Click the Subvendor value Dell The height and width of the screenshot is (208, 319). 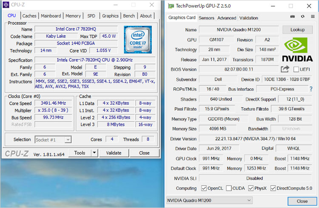pyautogui.click(x=218, y=79)
